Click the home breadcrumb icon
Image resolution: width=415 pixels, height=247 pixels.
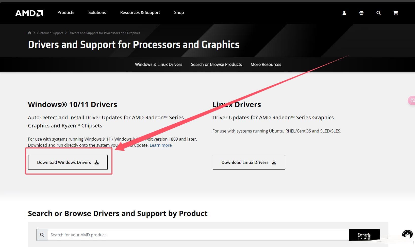click(30, 33)
